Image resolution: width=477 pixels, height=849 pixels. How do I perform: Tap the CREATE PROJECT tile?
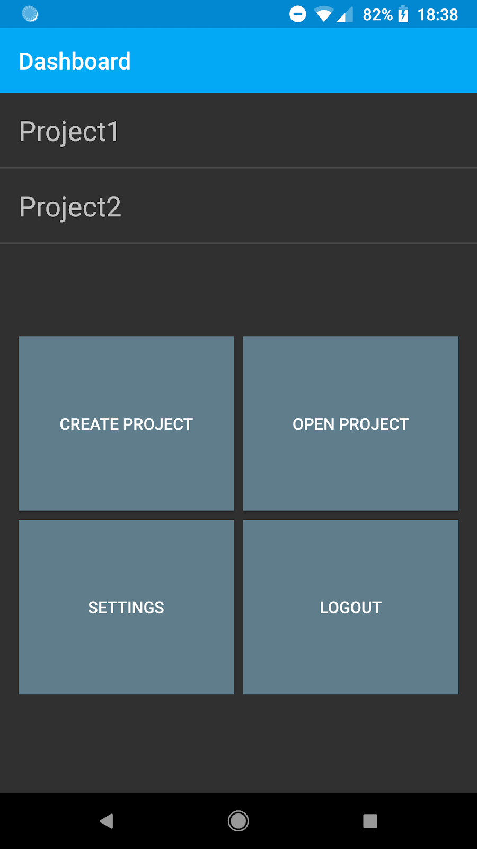[126, 423]
